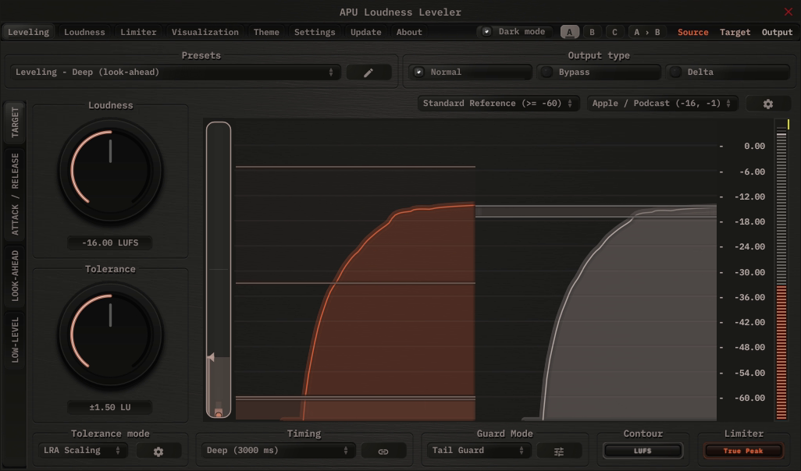801x471 pixels.
Task: Open Guard Mode sliders settings icon
Action: tap(559, 452)
